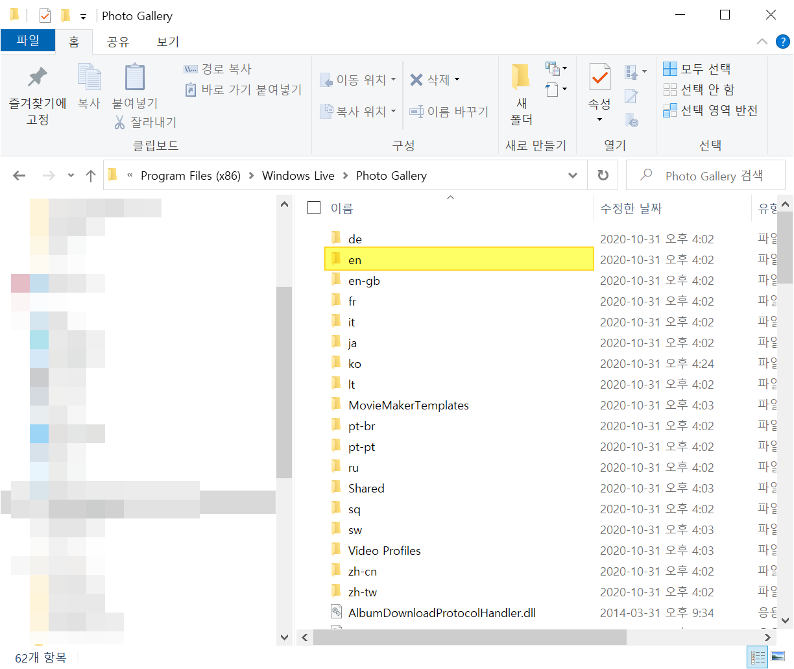This screenshot has height=669, width=794.
Task: Click the Photo Gallery search box
Action: click(706, 175)
